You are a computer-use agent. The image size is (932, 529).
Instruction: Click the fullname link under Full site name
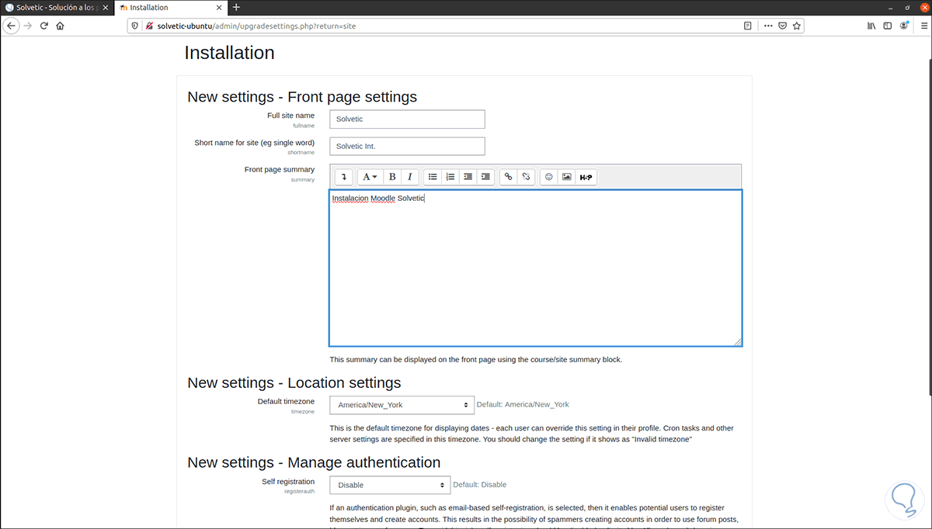pyautogui.click(x=303, y=126)
